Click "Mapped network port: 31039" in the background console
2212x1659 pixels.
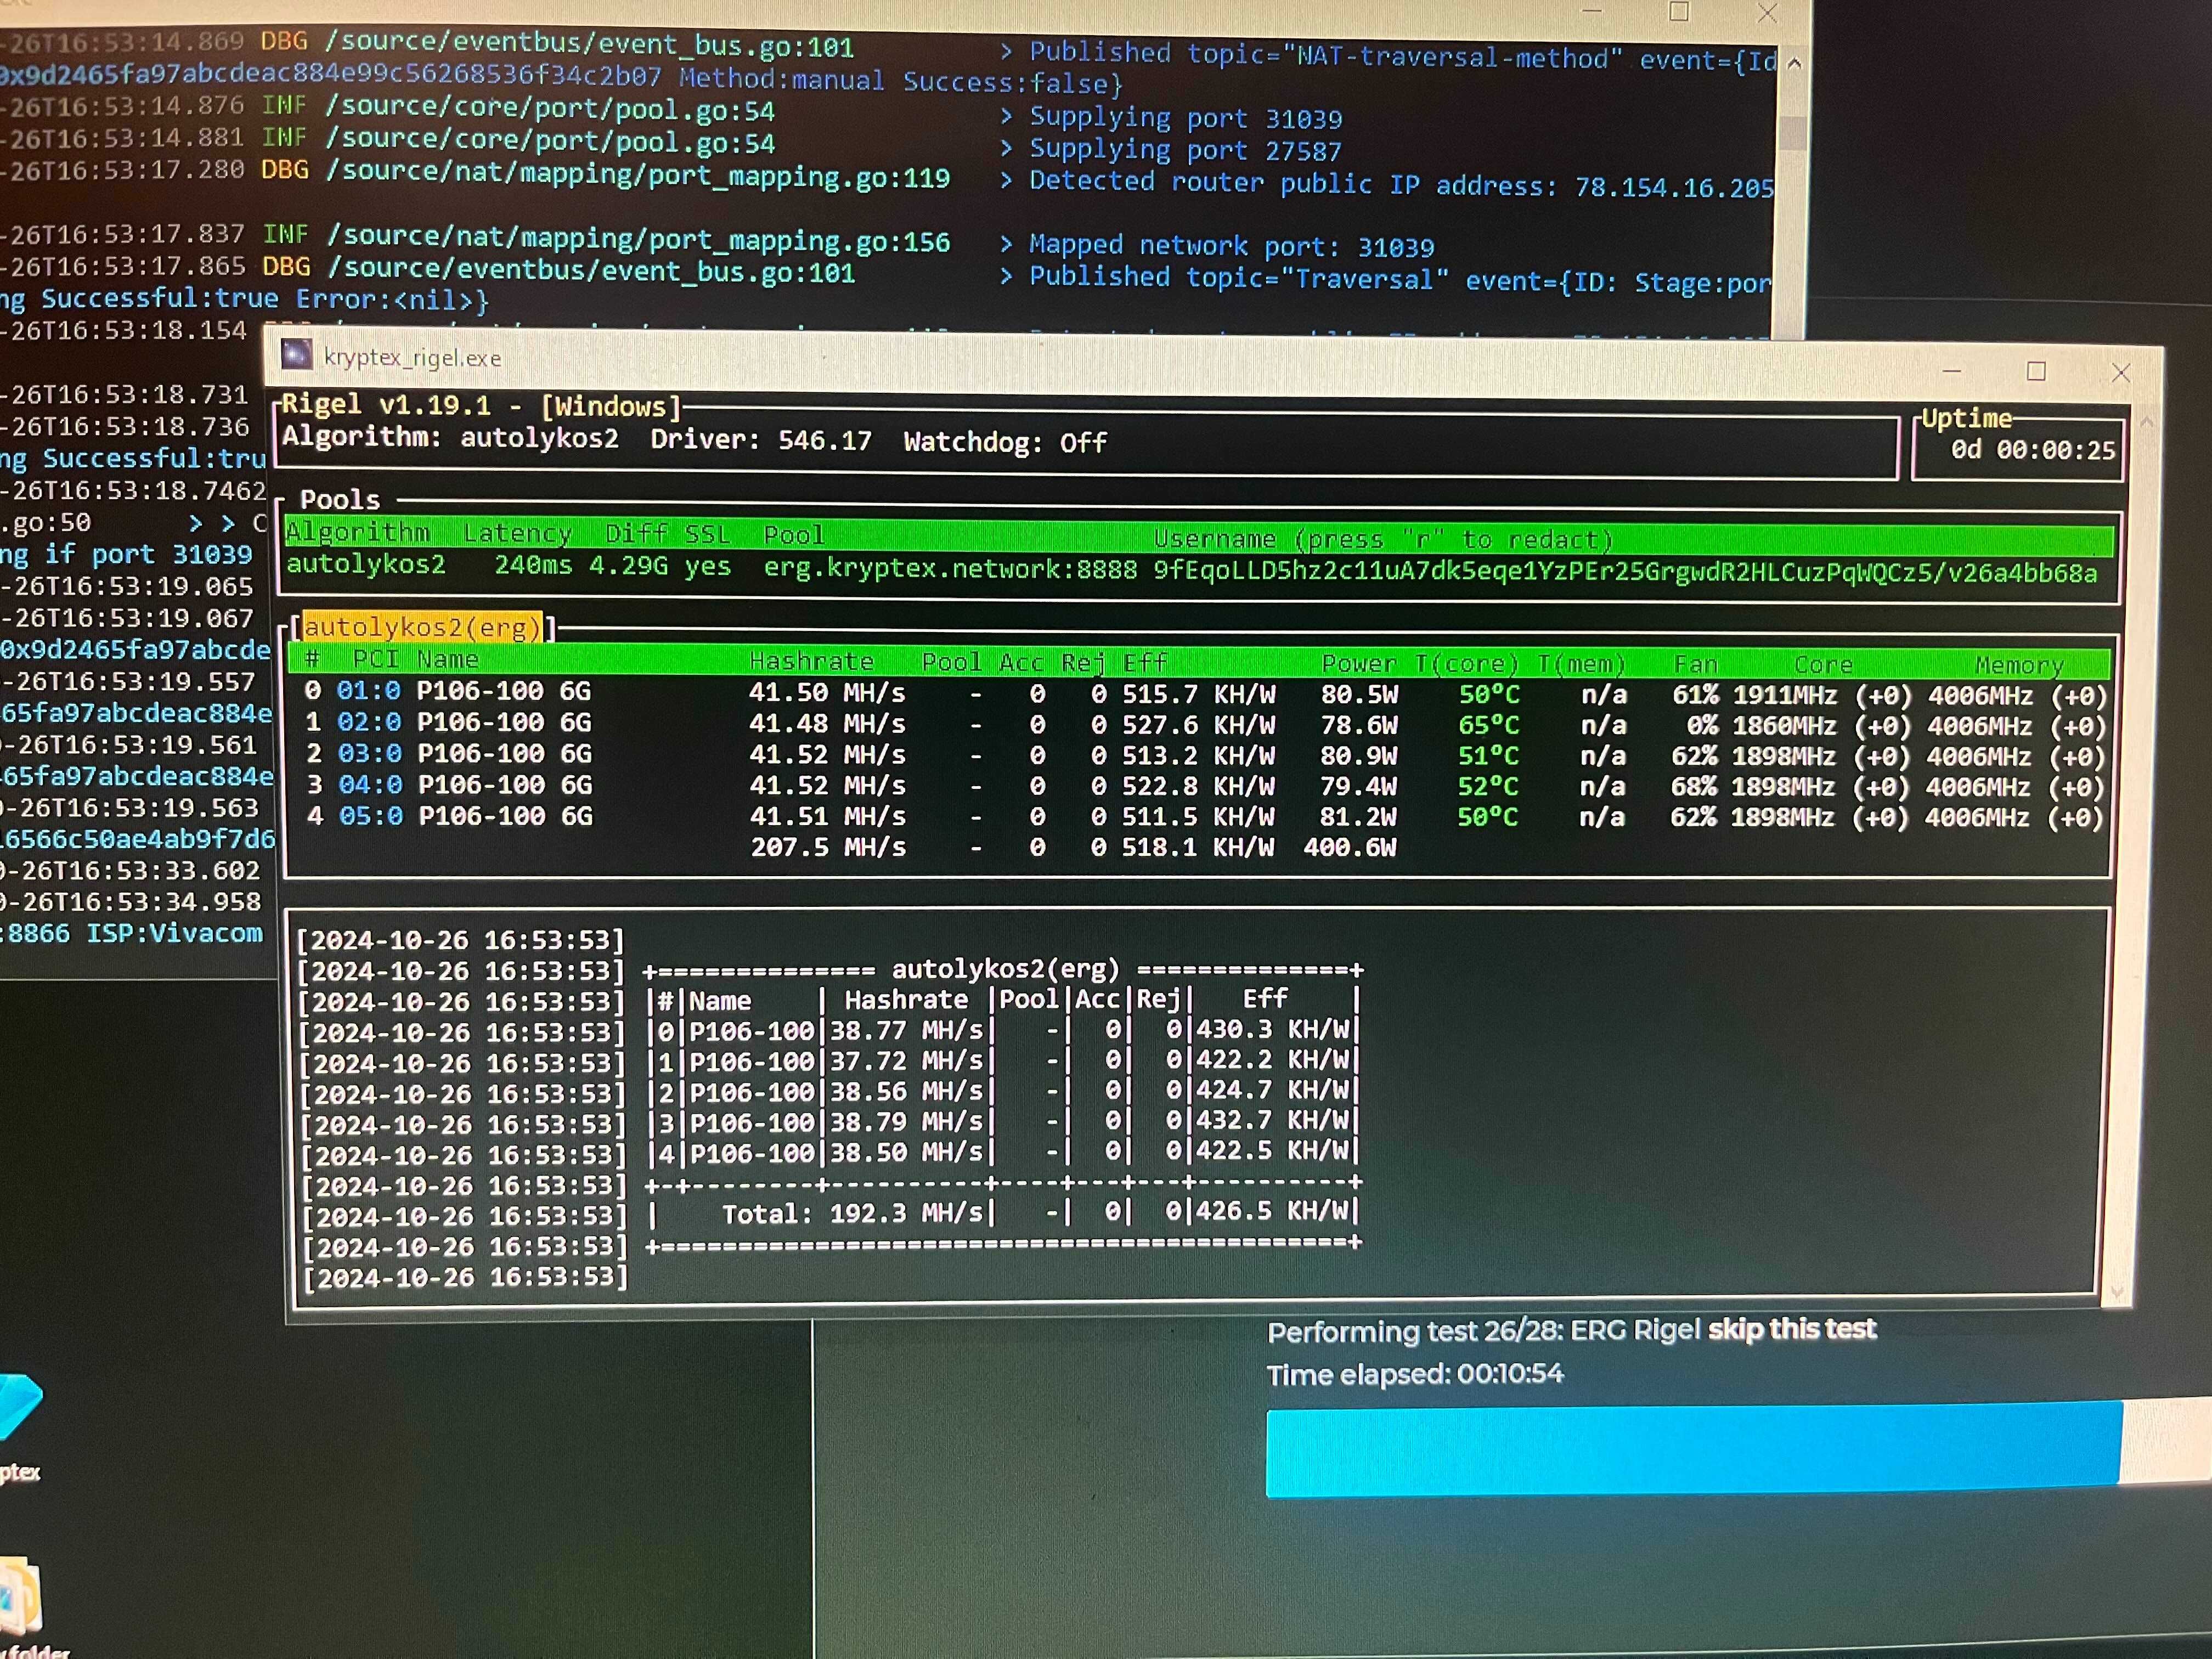[1232, 246]
